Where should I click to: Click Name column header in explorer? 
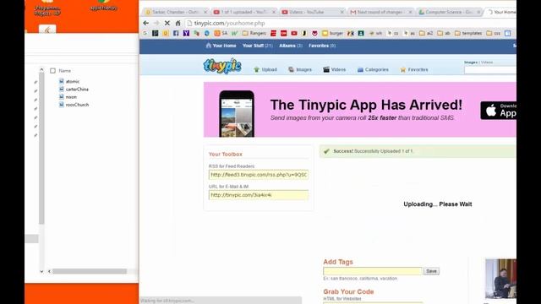65,71
